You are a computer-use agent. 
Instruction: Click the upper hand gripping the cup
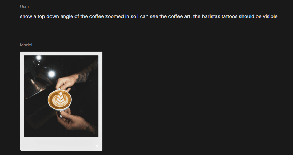click(66, 82)
